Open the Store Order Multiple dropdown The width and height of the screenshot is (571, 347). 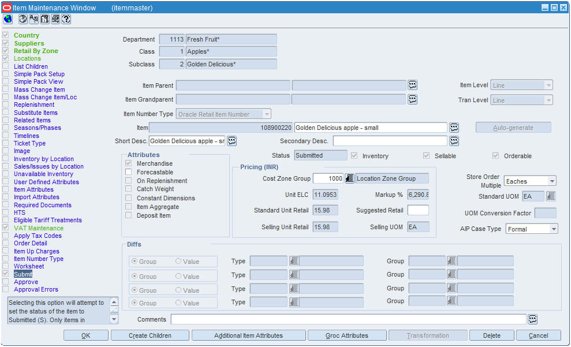[552, 181]
